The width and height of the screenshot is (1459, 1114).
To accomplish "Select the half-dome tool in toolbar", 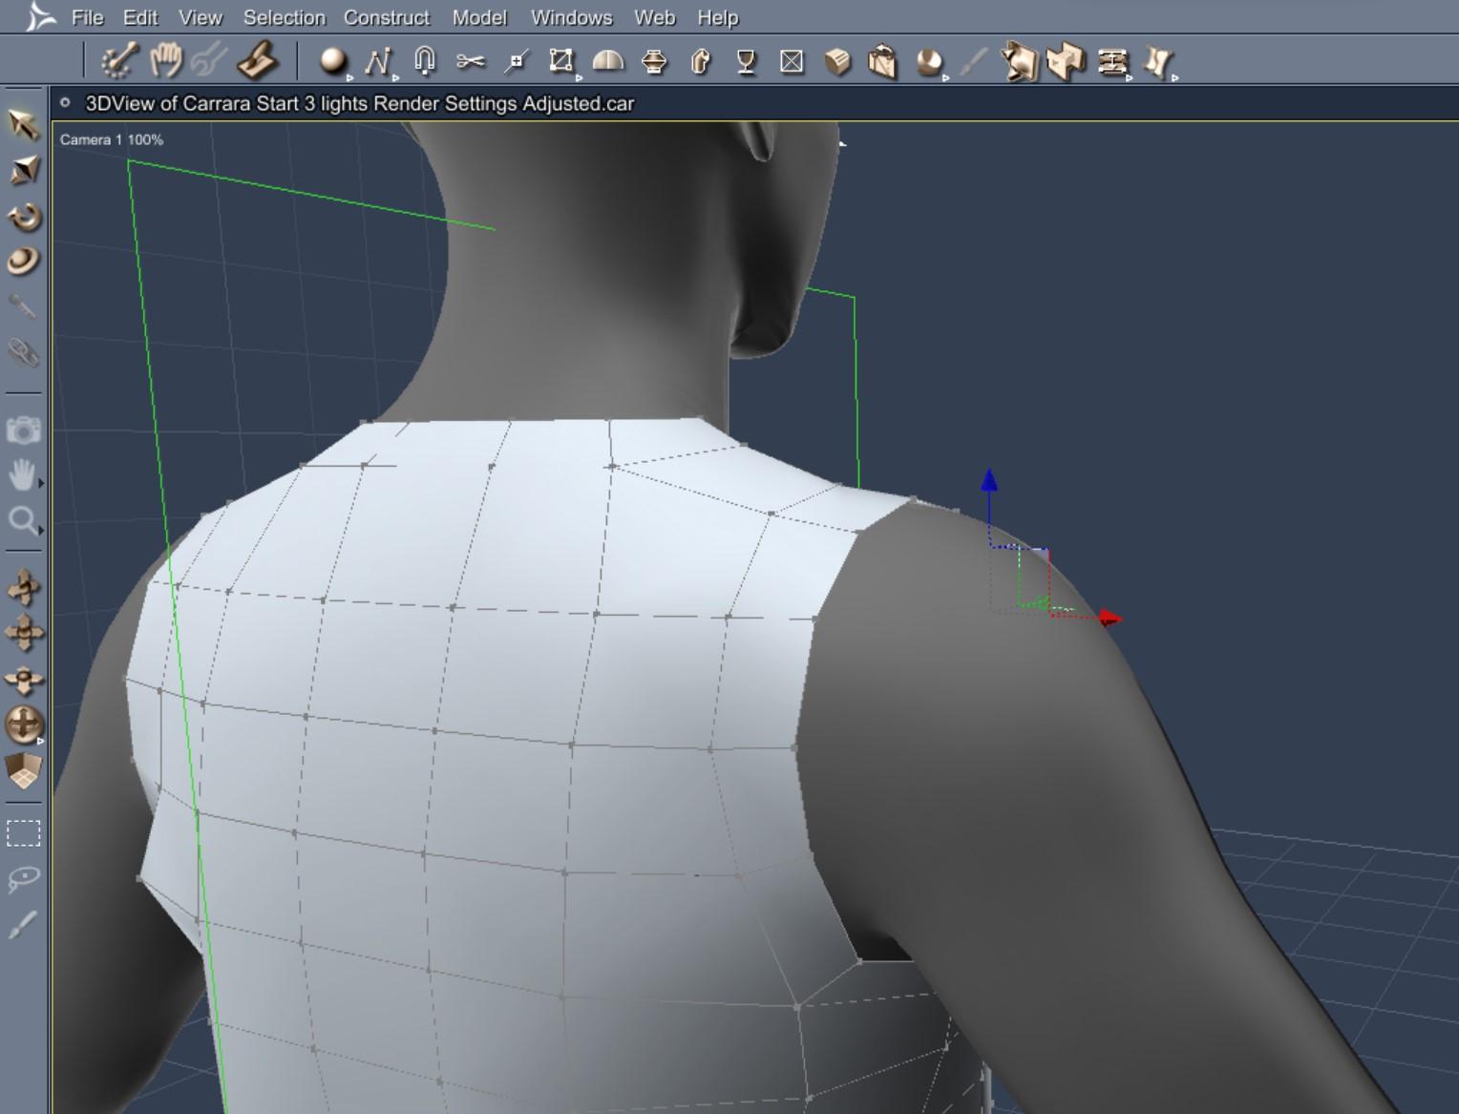I will [608, 61].
